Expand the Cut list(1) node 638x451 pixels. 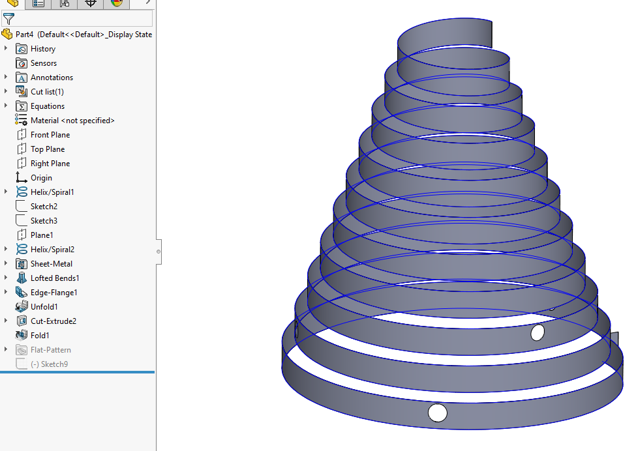pos(7,92)
